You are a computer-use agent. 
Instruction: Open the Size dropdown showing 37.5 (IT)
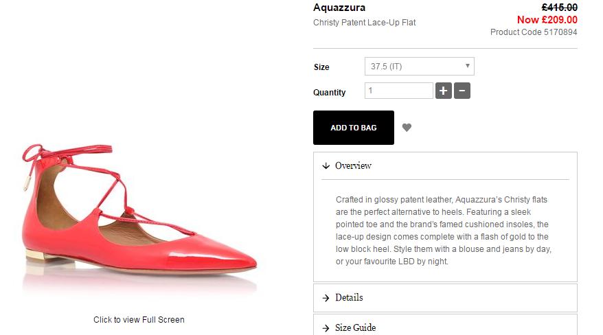419,67
